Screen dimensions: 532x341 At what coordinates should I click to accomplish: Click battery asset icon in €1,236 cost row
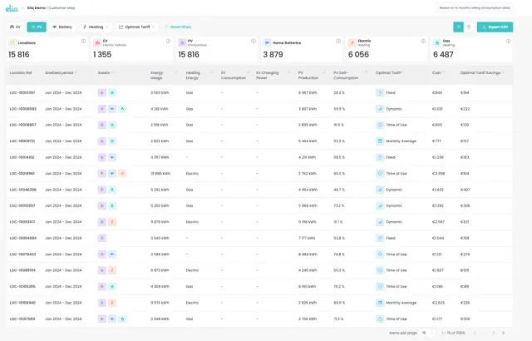112,157
